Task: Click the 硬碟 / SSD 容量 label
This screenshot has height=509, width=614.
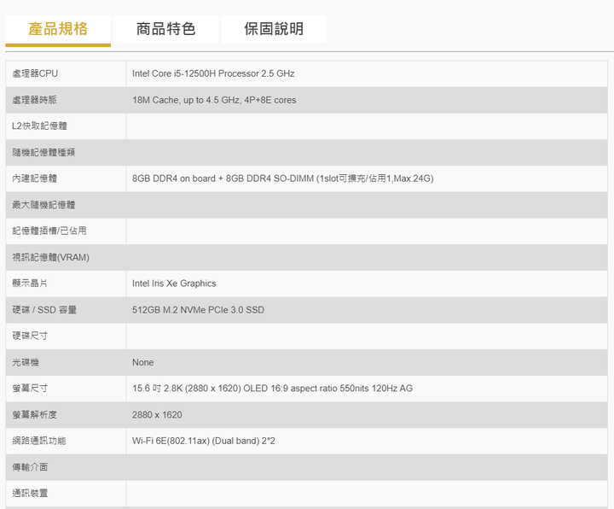Action: (44, 310)
